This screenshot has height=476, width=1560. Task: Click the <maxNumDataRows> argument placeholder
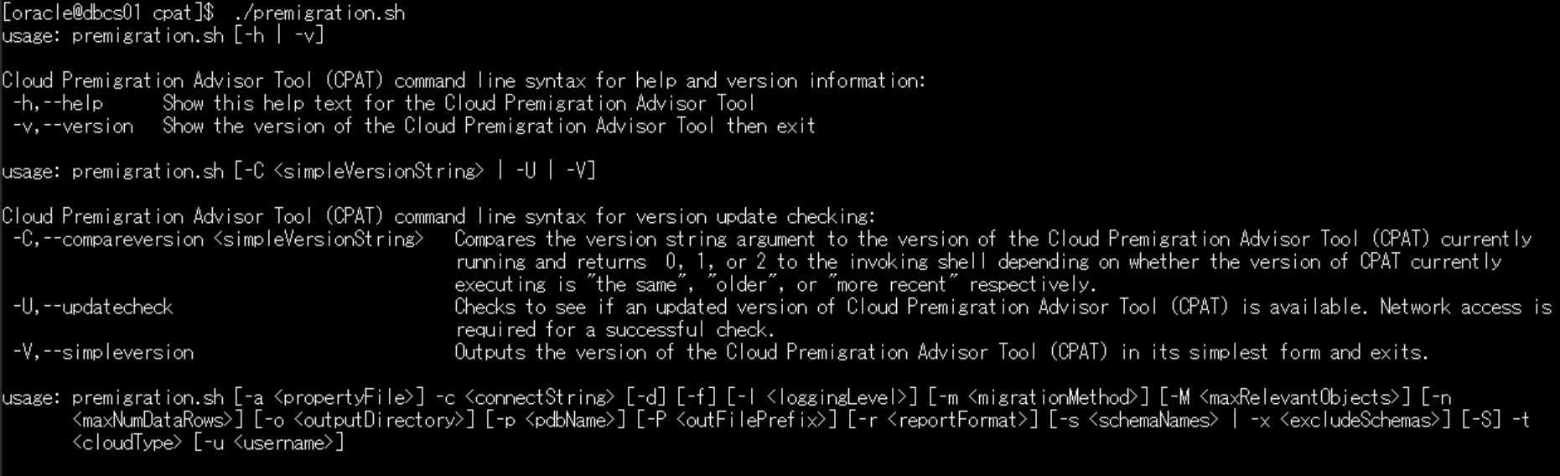(x=151, y=420)
